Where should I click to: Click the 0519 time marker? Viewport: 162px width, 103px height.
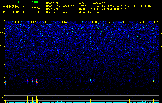click(141, 22)
